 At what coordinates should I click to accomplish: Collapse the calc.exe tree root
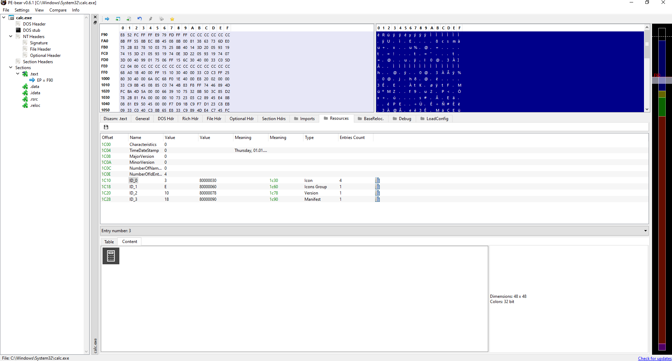coord(4,17)
